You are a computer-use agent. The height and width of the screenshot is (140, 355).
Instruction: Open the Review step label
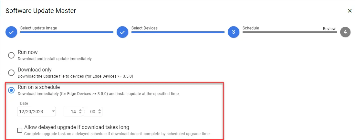(x=329, y=28)
